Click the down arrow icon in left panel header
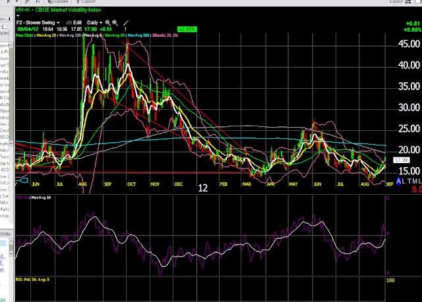This screenshot has height=302, width=422. [9, 19]
